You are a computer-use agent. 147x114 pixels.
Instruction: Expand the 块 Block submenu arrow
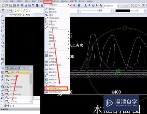click(x=69, y=44)
